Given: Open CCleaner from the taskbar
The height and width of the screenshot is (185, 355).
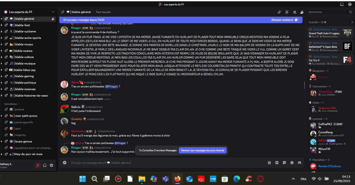Looking at the screenshot, I should tap(249, 179).
